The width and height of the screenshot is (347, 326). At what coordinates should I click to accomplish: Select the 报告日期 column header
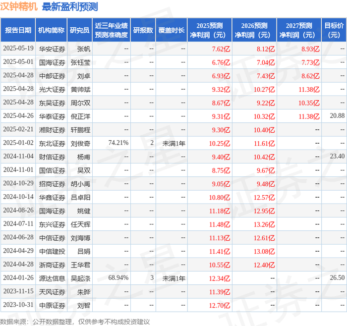point(18,30)
